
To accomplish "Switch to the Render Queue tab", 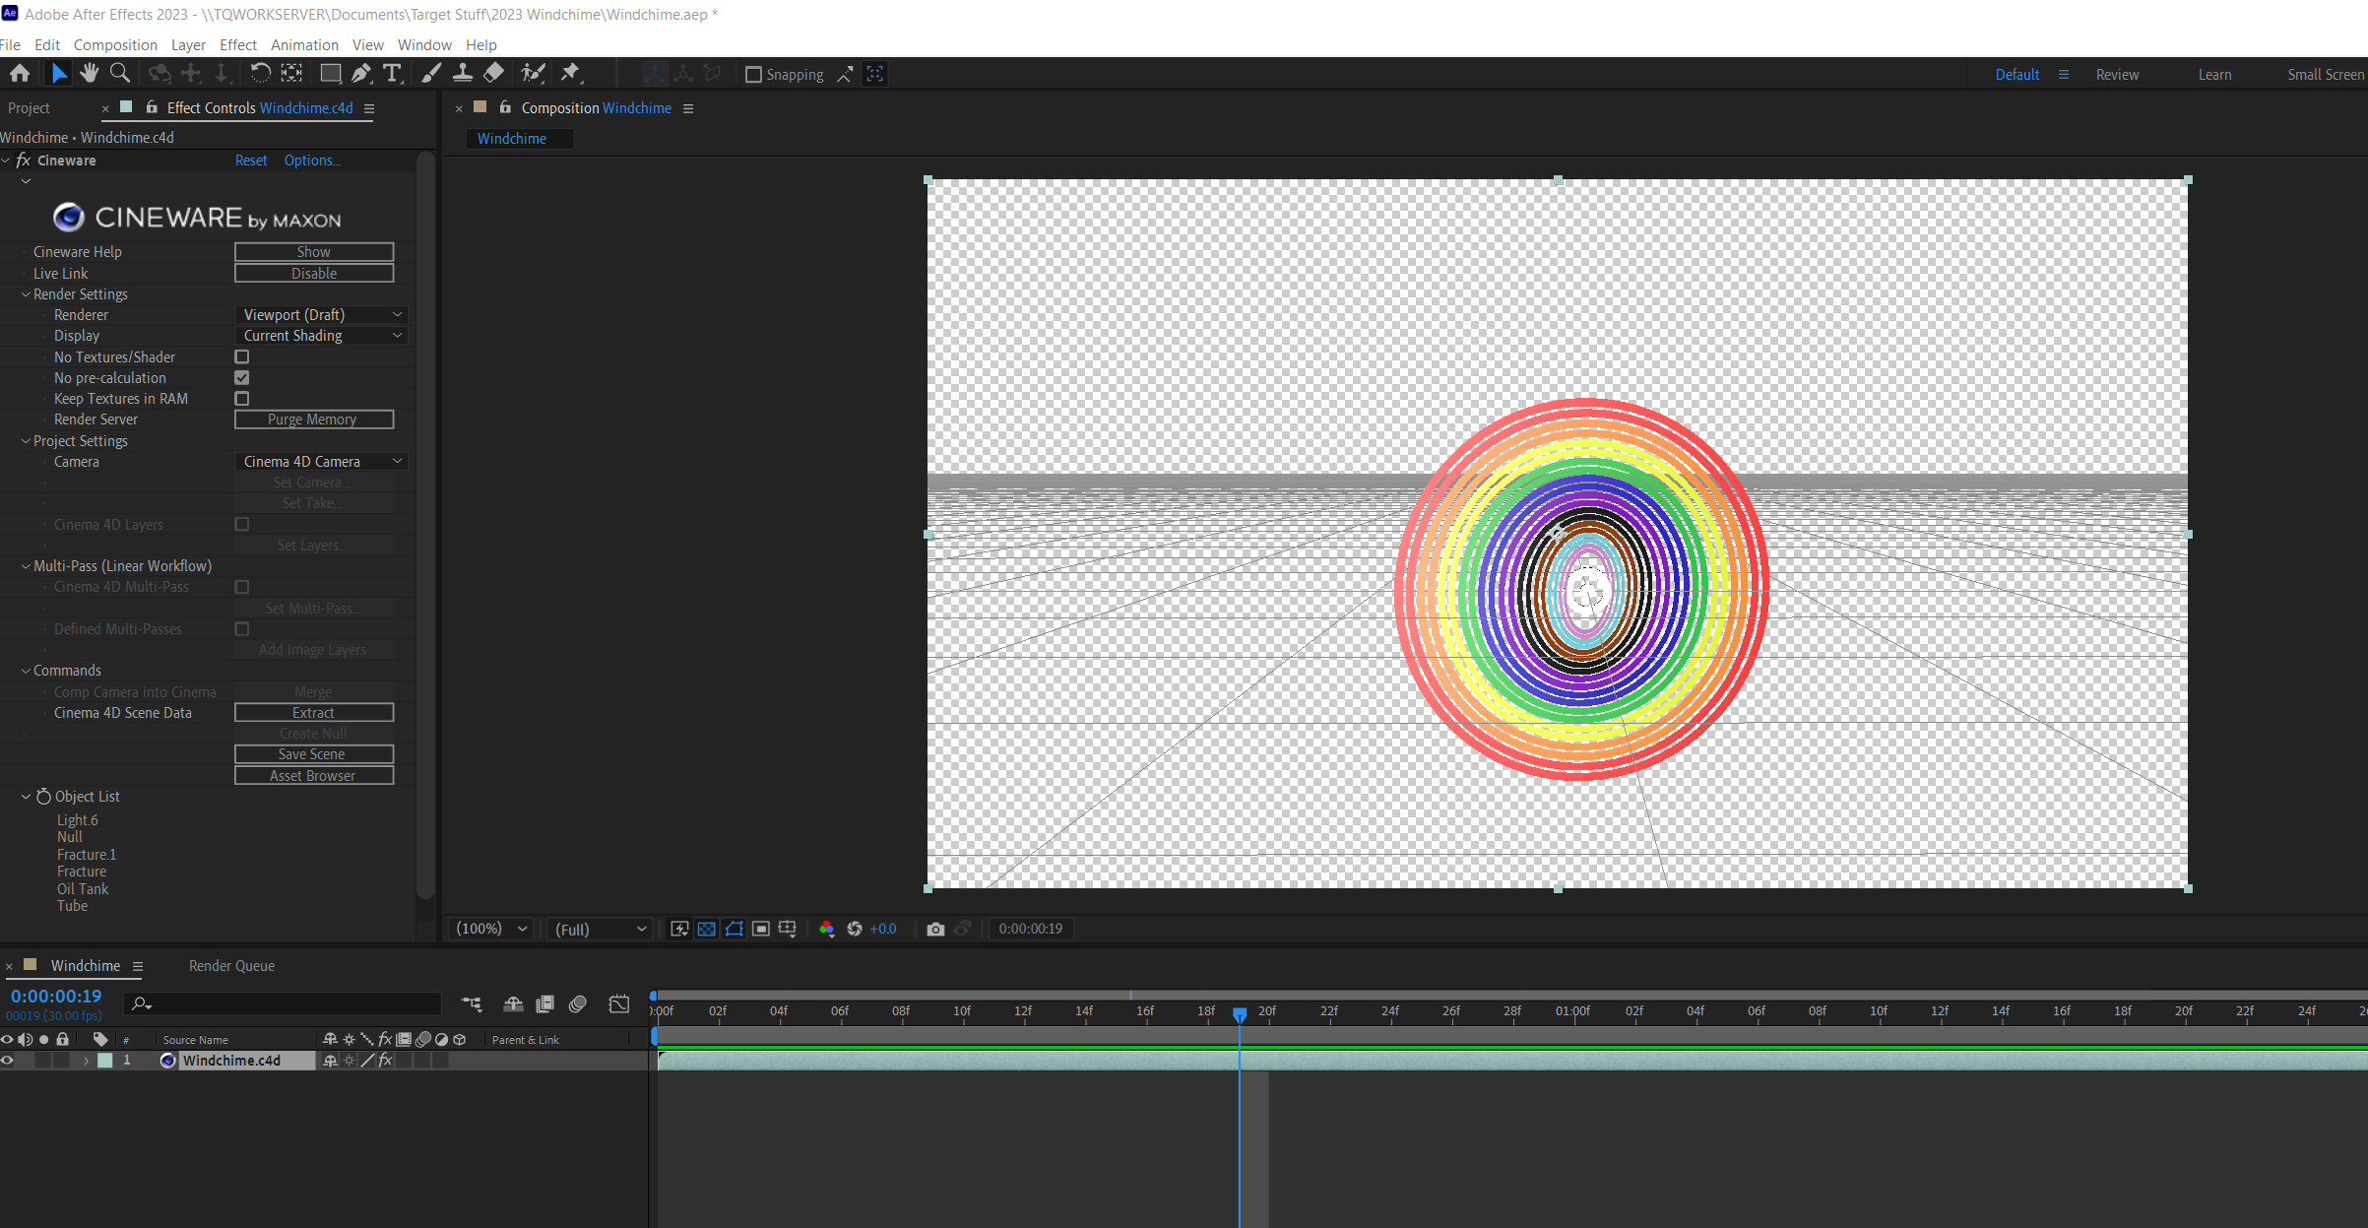I will click(231, 965).
